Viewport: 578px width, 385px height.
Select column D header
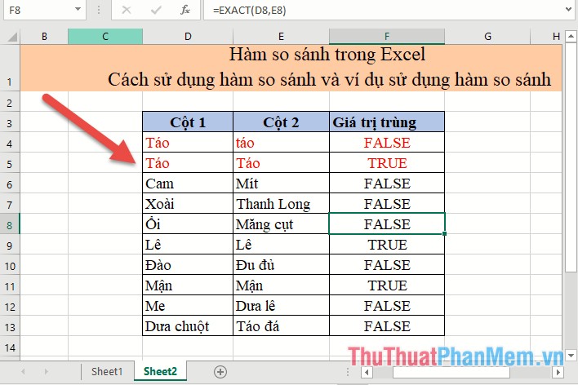(188, 37)
